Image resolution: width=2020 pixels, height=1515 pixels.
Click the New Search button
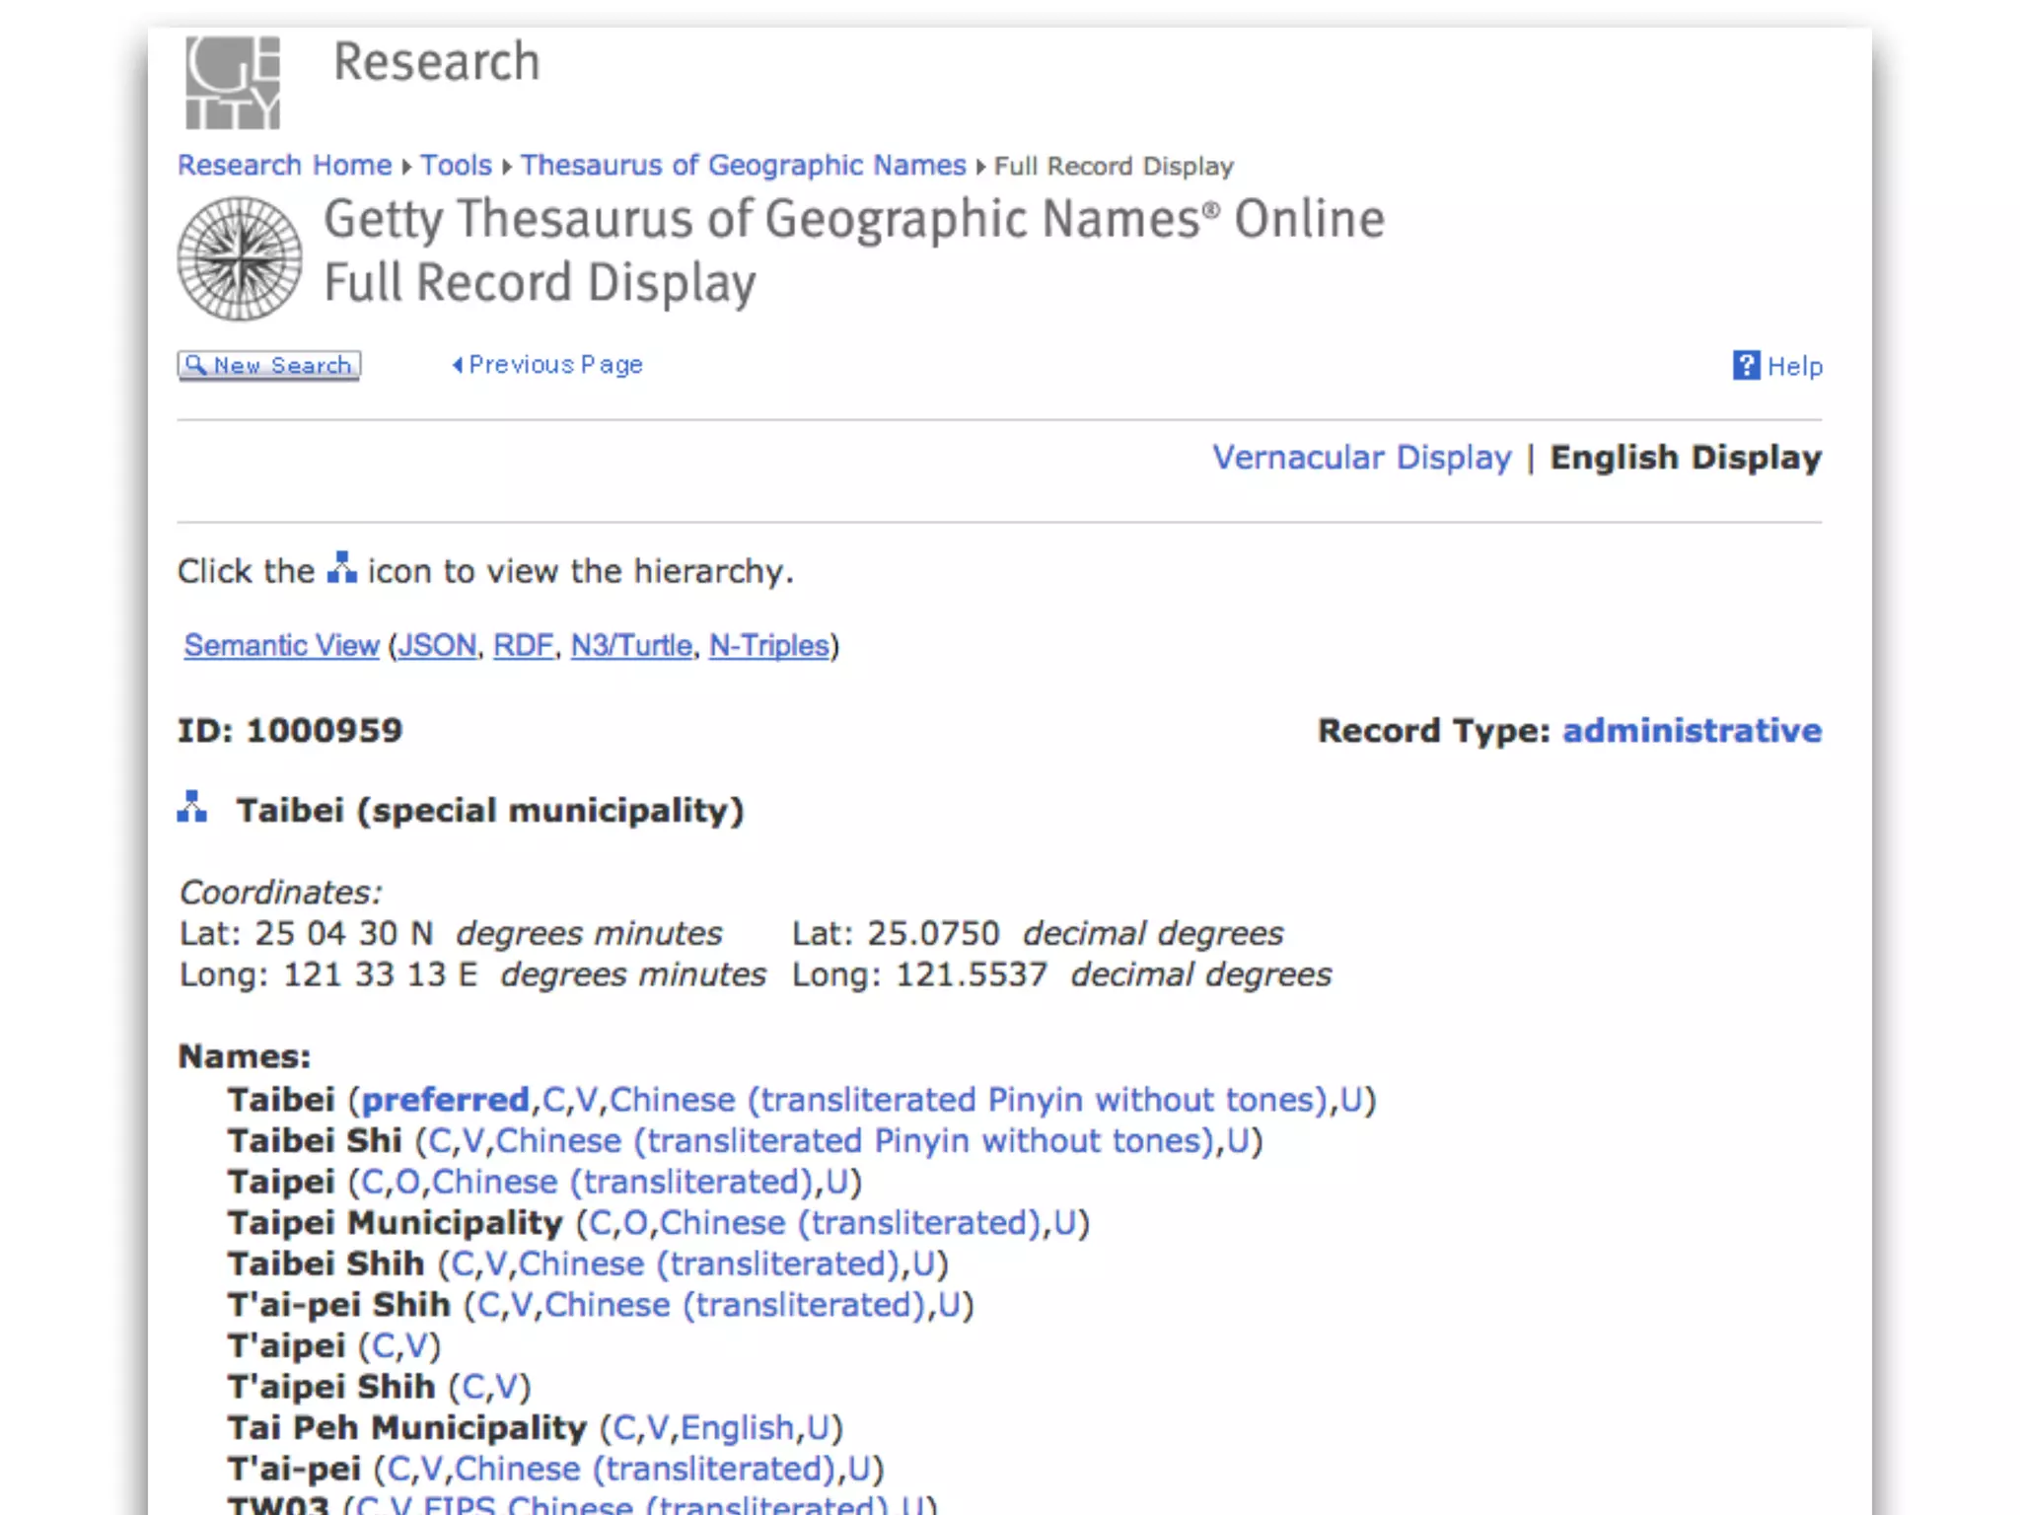[x=269, y=366]
